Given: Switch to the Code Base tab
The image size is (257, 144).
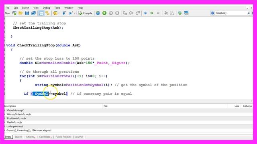Looking at the screenshot, I should (45, 137).
